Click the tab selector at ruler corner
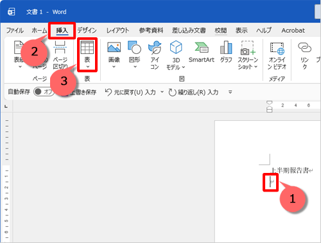Image resolution: width=321 pixels, height=243 pixels. (x=6, y=106)
